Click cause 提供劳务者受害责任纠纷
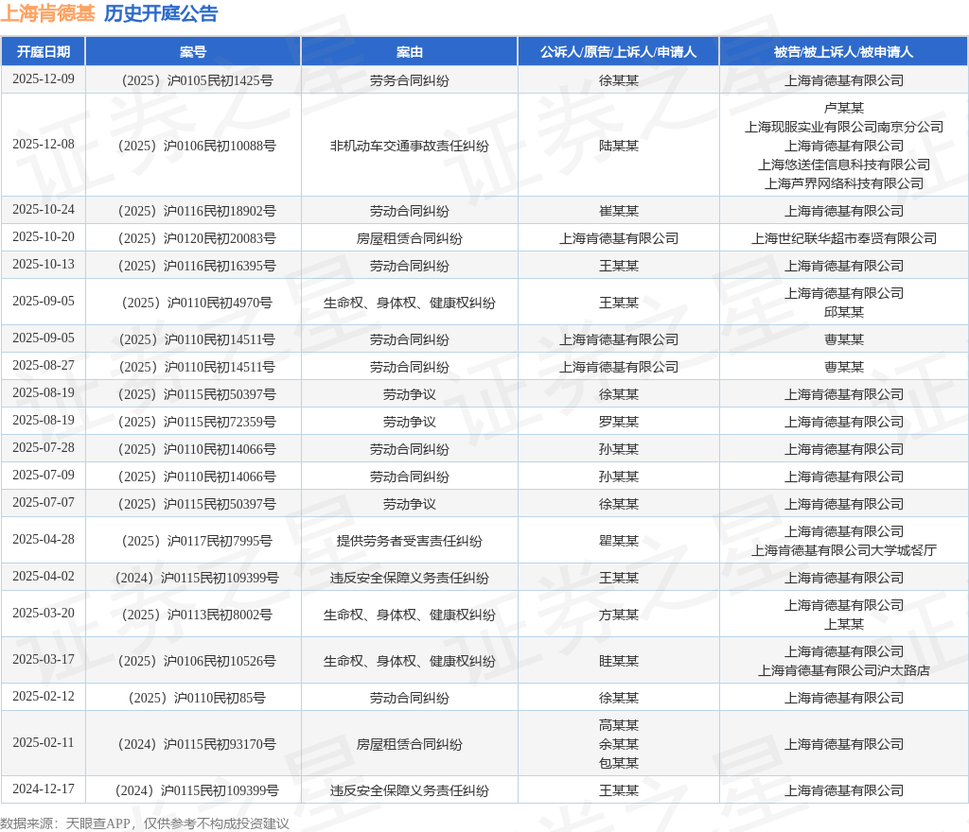This screenshot has height=832, width=969. 409,541
